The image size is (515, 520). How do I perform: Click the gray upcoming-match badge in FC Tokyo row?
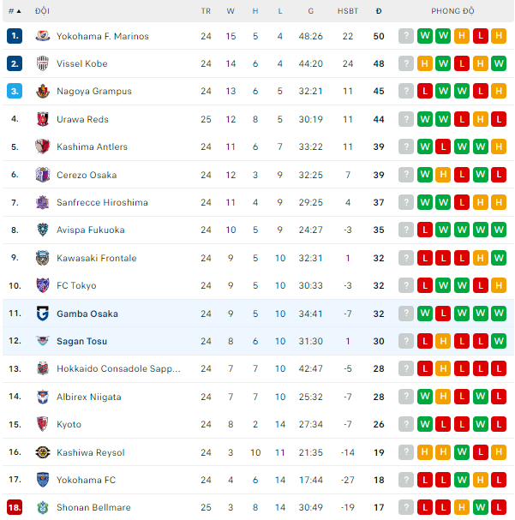point(406,285)
